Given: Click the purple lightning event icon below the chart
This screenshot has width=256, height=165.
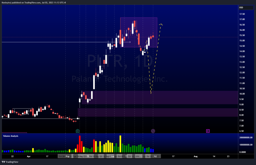Looking at the screenshot, I should pyautogui.click(x=153, y=130).
